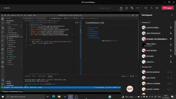Collapse the Attendees (103) section
This screenshot has height=99, width=176.
tap(141, 67)
